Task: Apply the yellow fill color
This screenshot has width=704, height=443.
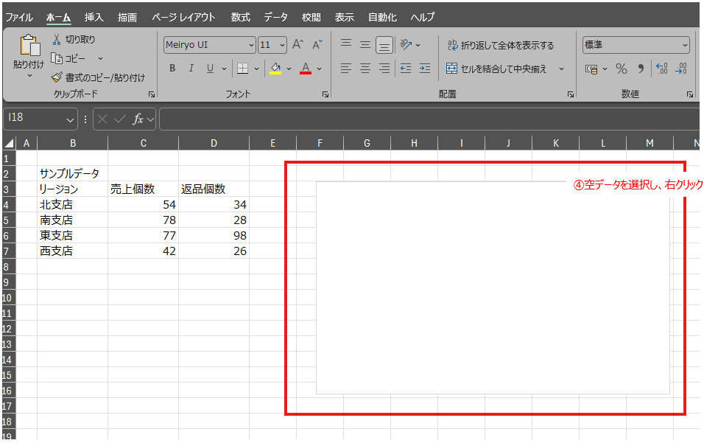Action: pos(275,69)
